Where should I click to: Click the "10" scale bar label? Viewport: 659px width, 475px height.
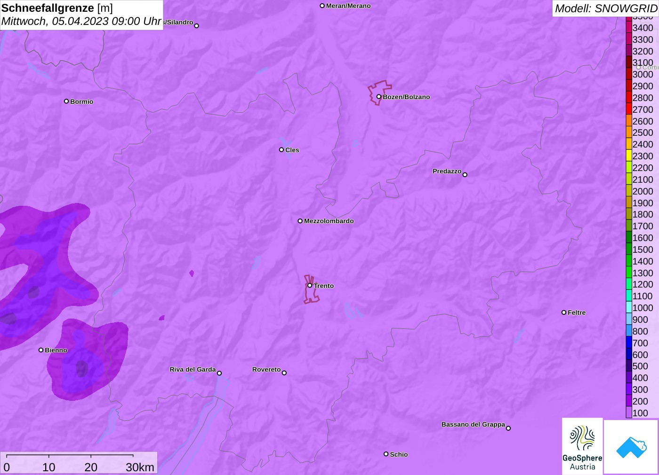(49, 467)
